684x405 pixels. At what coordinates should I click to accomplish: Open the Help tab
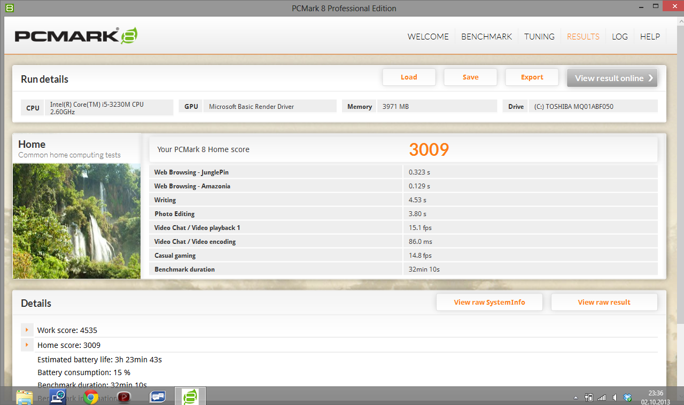click(x=650, y=36)
